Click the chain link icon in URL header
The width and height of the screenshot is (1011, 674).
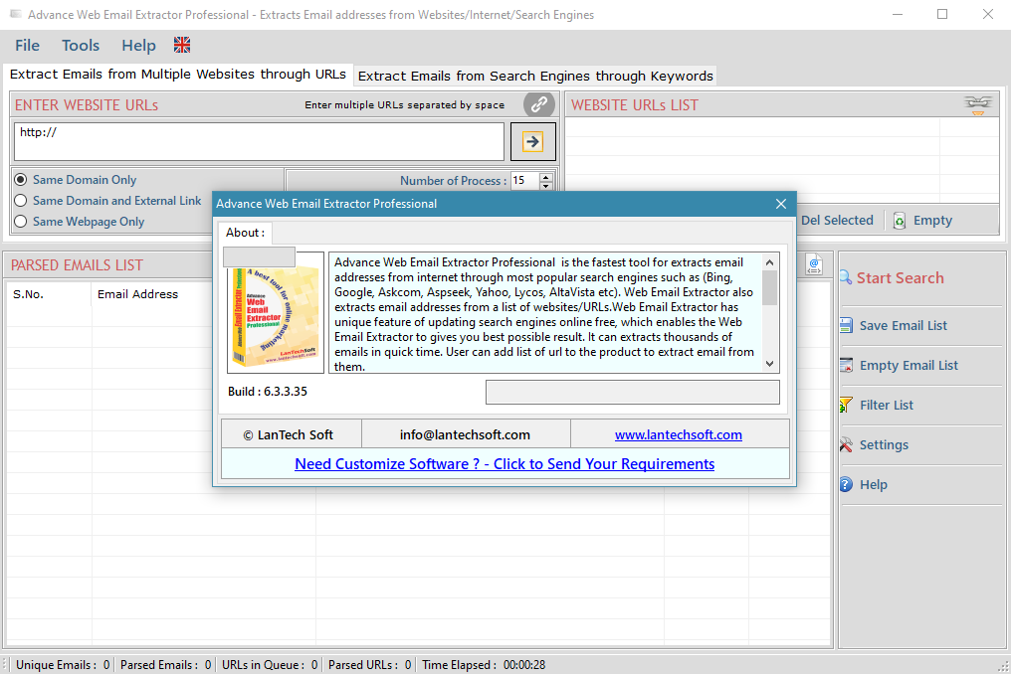coord(539,103)
